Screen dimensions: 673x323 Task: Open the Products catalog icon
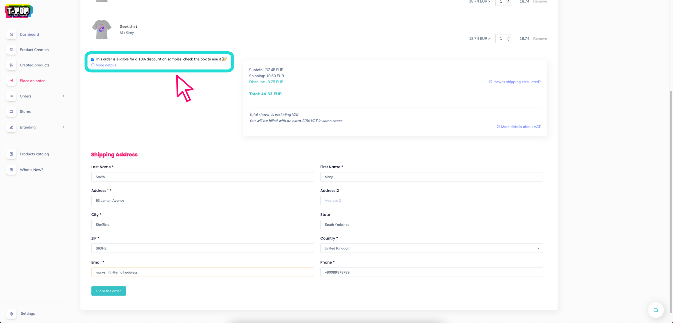coord(11,154)
